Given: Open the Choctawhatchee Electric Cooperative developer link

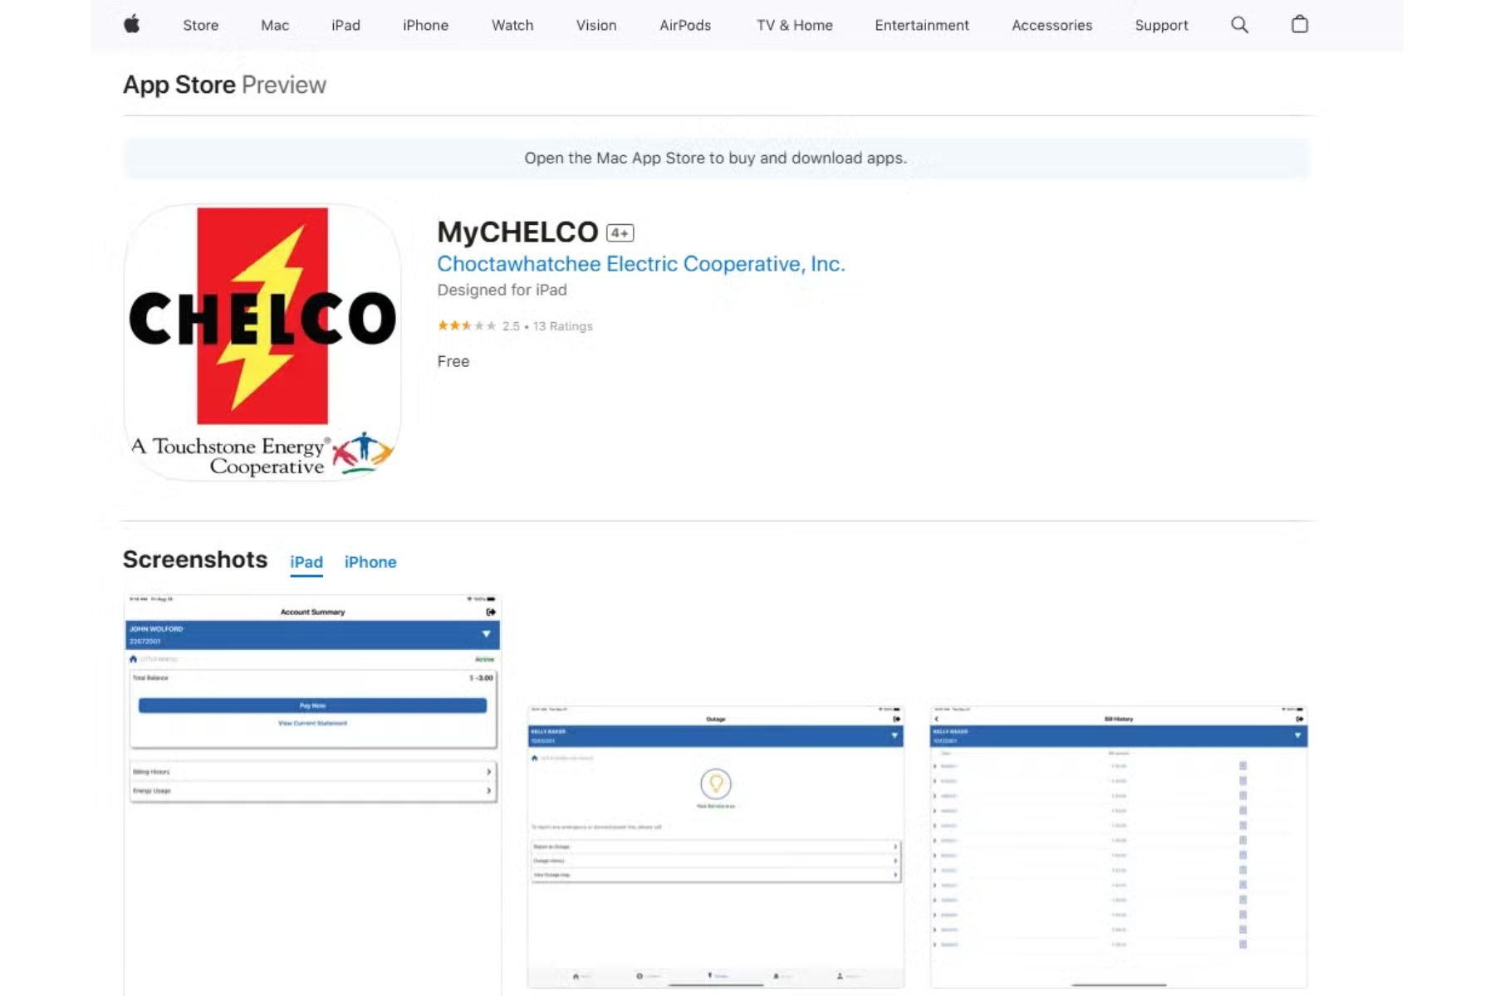Looking at the screenshot, I should [x=641, y=263].
